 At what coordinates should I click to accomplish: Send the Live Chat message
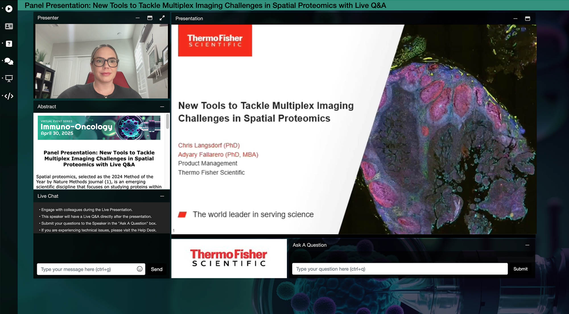[x=156, y=269]
